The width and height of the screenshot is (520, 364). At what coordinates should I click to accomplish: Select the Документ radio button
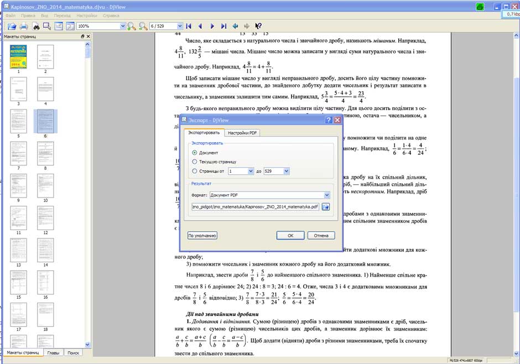point(194,153)
